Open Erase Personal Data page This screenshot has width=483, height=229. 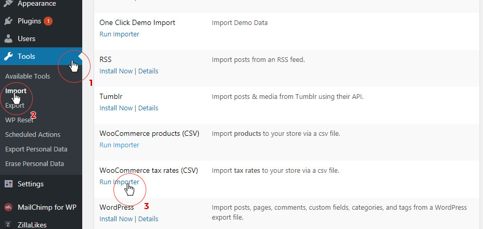coord(34,163)
